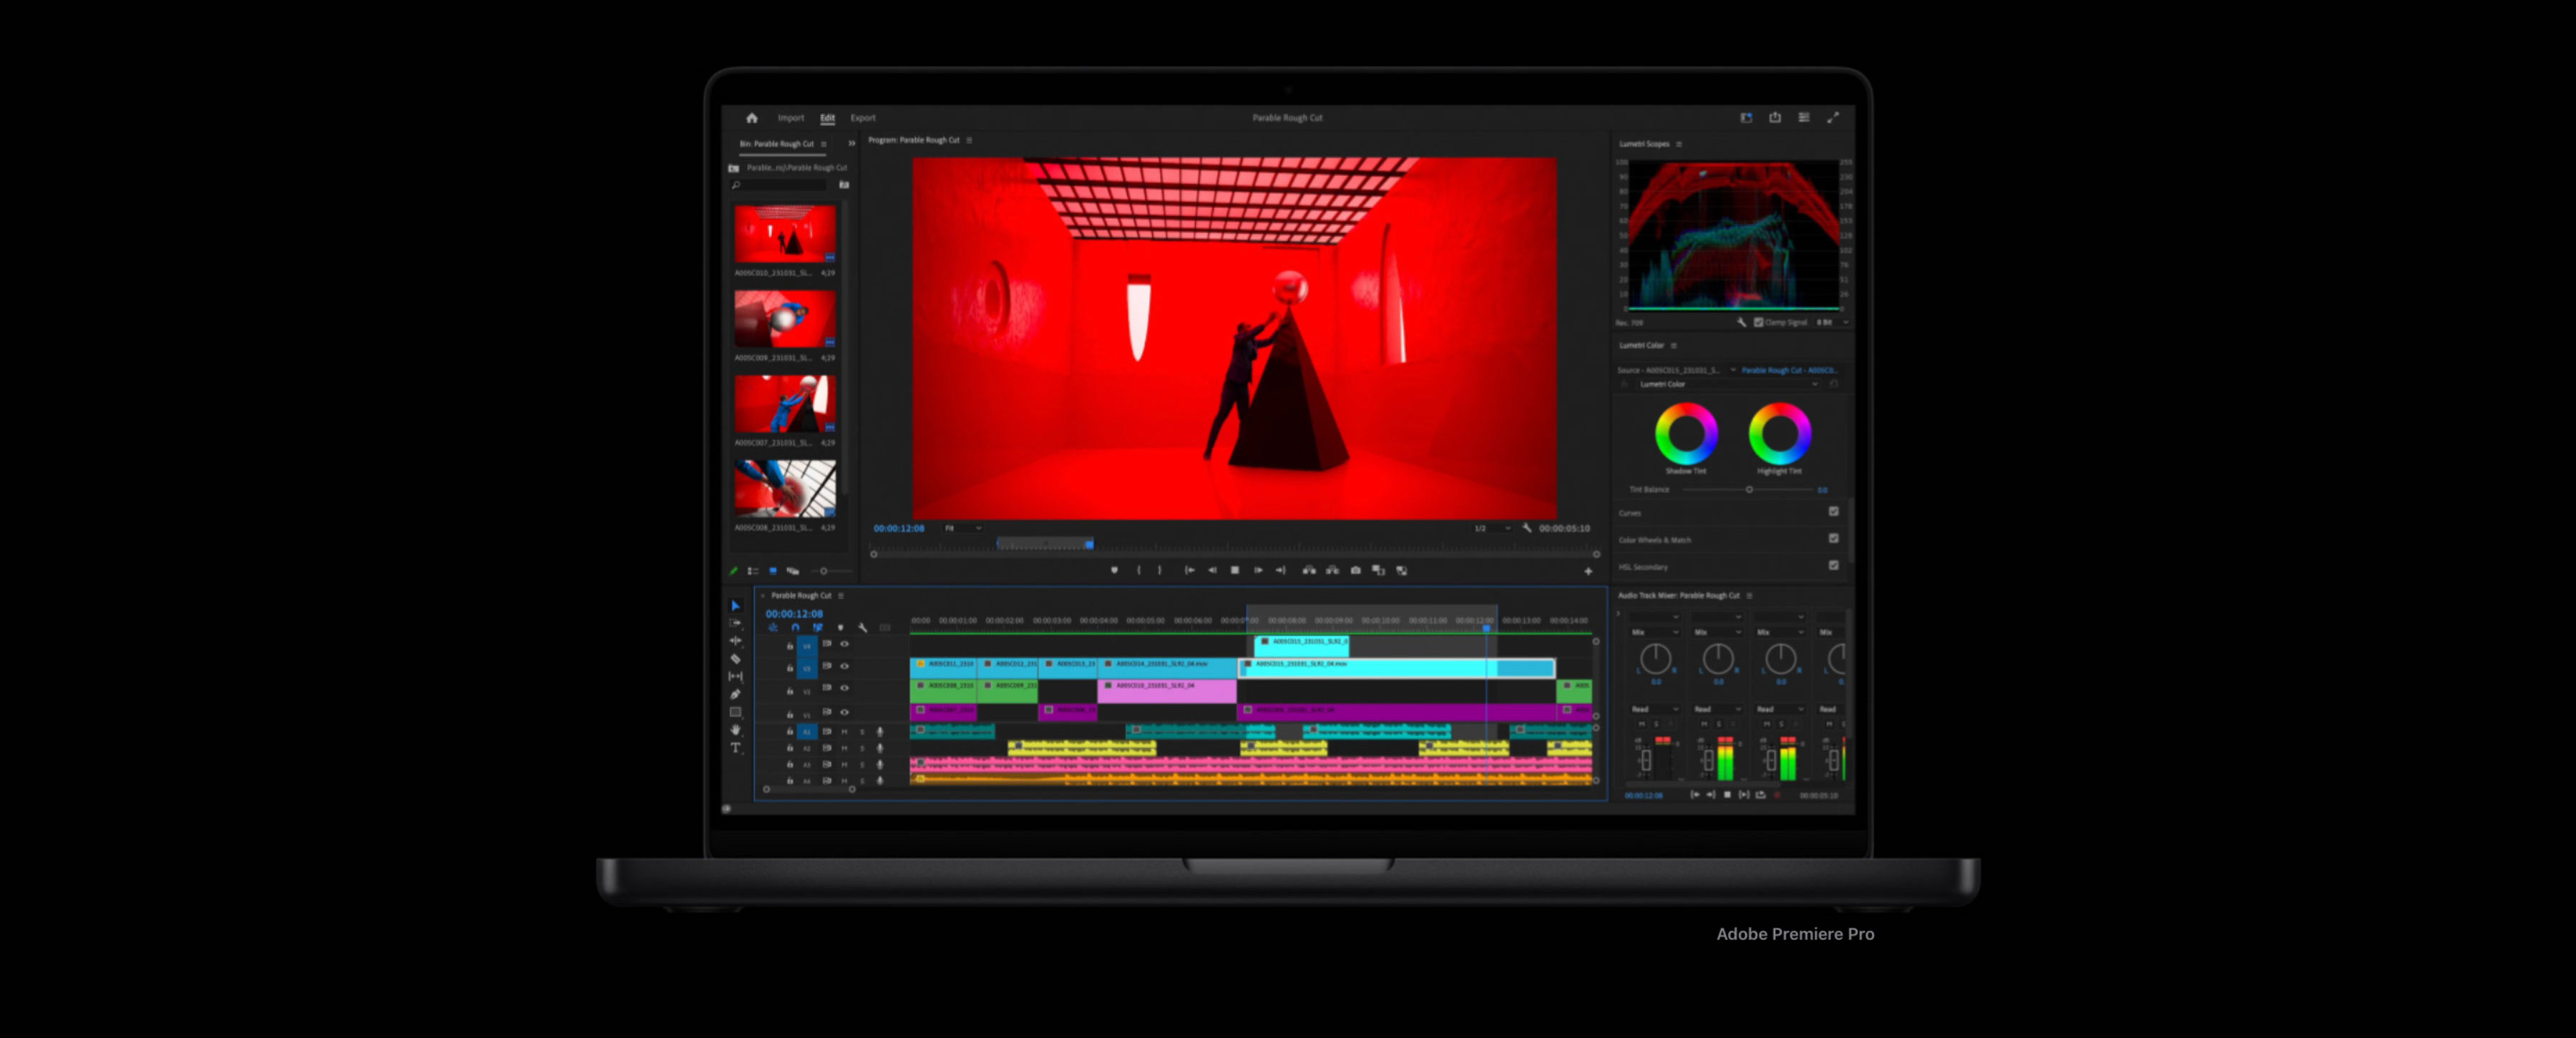Screen dimensions: 2576x1038
Task: Toggle timeline Snap magnet icon
Action: click(x=795, y=628)
